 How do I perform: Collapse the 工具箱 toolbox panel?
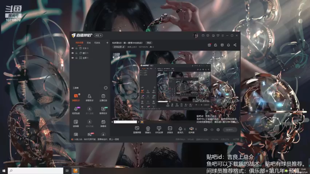[x=105, y=88]
